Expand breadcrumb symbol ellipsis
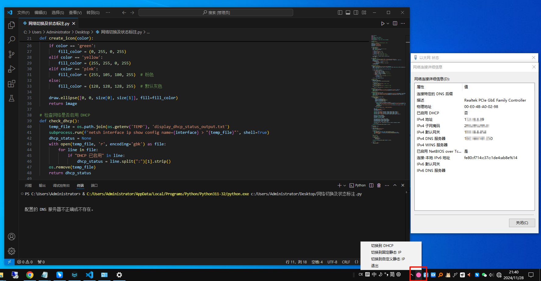This screenshot has height=281, width=541. 148,32
